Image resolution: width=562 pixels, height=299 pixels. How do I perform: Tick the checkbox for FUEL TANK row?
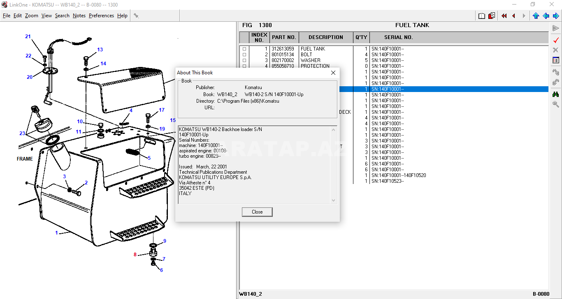pos(244,49)
